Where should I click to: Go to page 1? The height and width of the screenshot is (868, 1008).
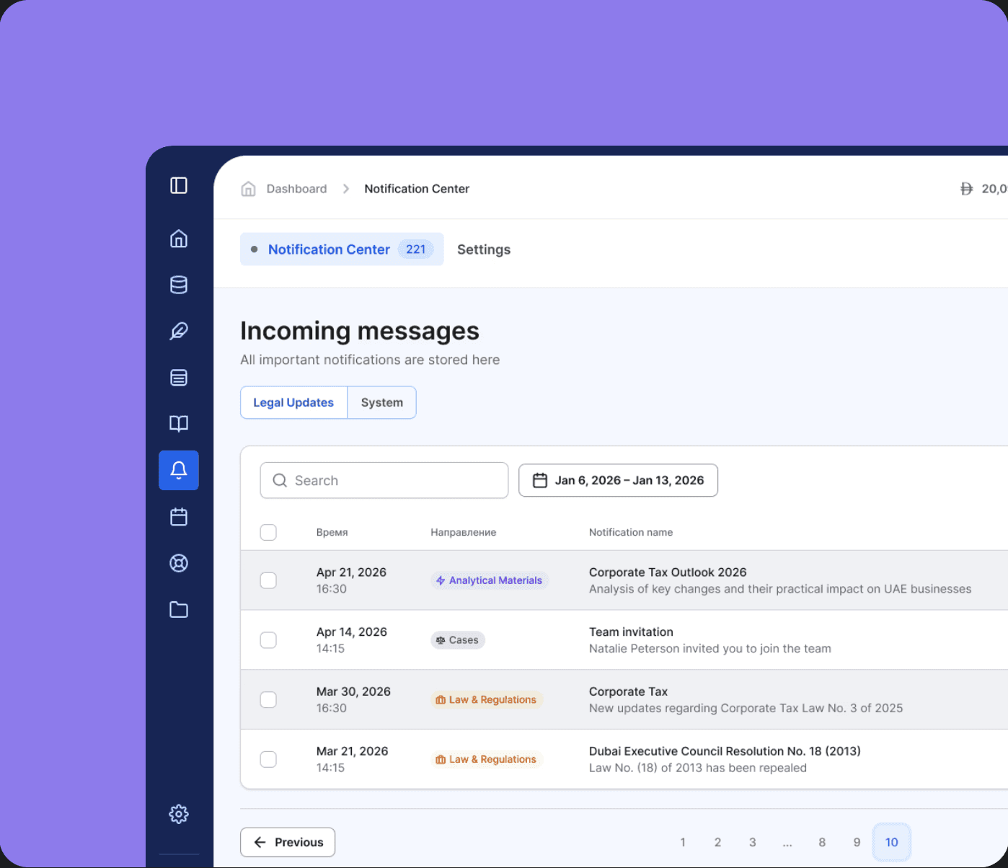click(683, 842)
